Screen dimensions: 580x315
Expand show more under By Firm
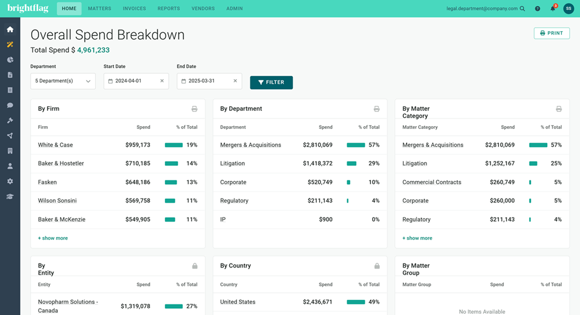(53, 238)
